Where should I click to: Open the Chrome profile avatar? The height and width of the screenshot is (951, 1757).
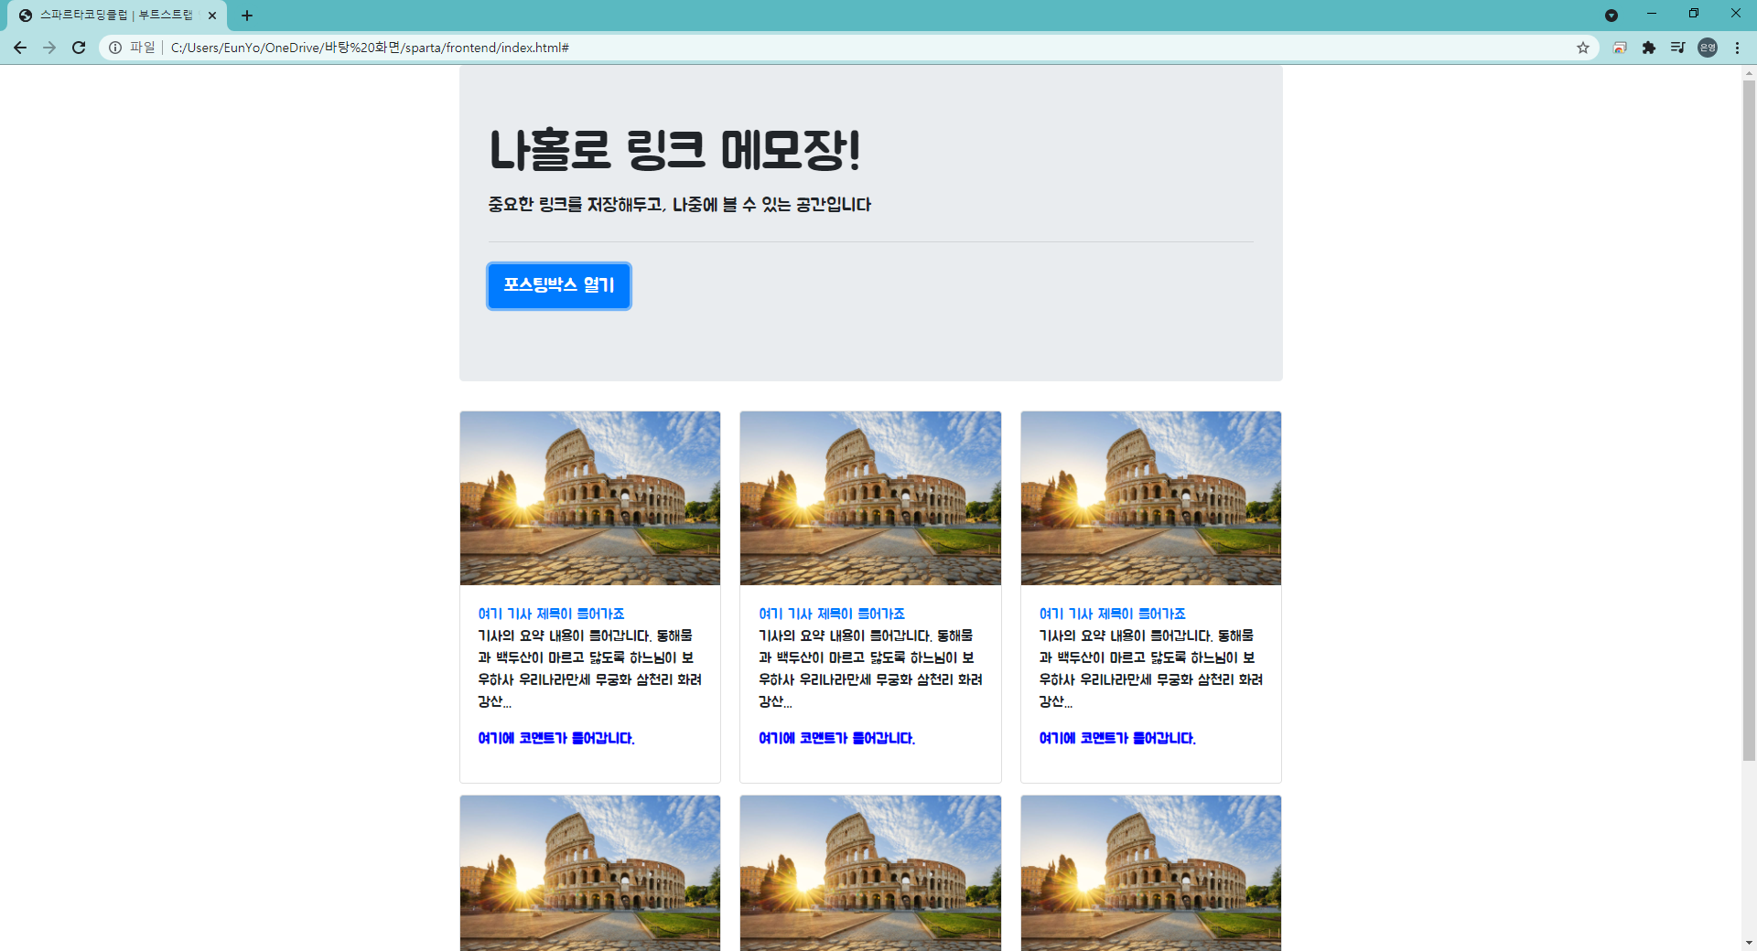(1708, 48)
